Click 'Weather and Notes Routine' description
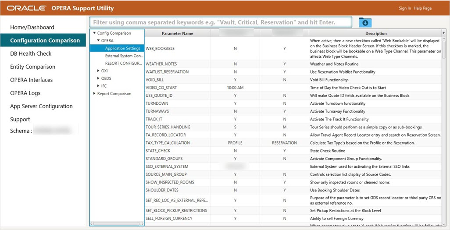The height and width of the screenshot is (230, 450). (334, 64)
